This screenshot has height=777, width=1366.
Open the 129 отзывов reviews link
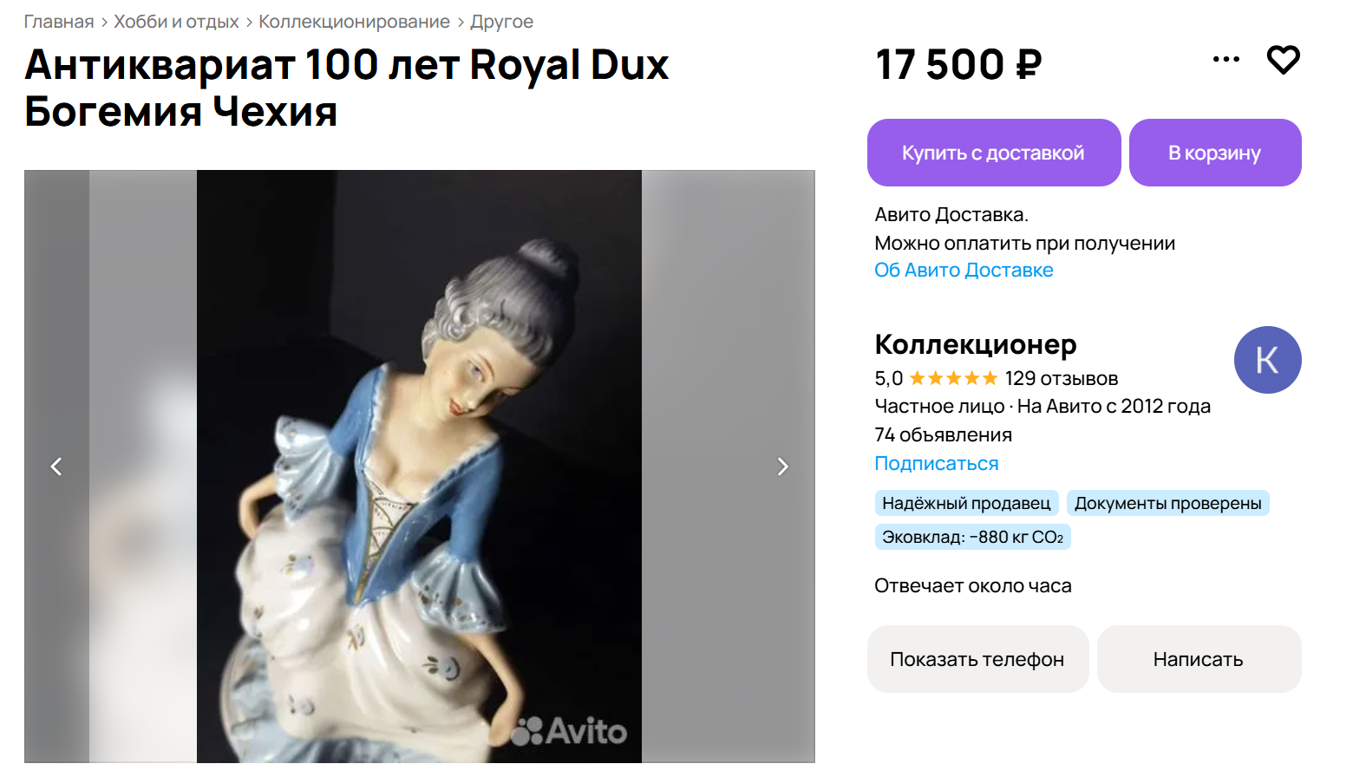[1062, 378]
